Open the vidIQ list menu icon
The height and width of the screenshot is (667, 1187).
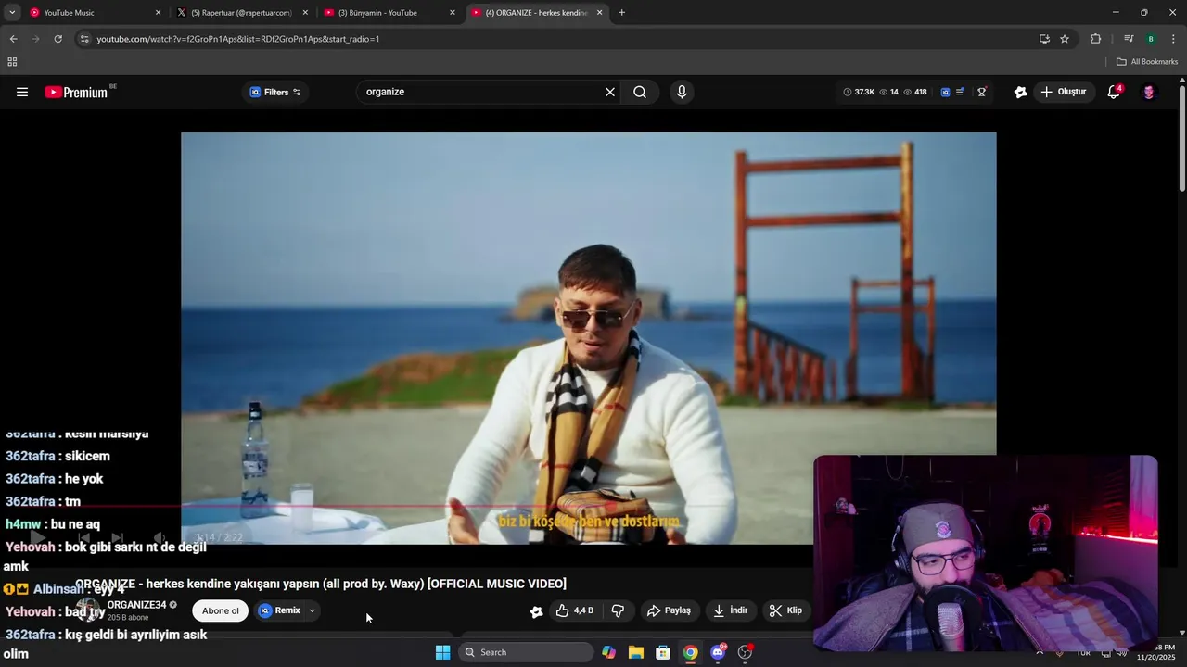960,92
